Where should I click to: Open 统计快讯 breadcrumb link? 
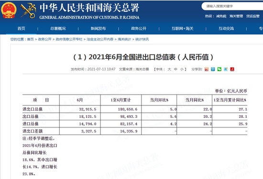pyautogui.click(x=142, y=39)
